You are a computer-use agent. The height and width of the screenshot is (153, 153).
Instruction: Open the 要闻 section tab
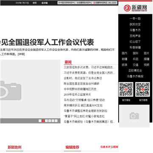point(68,62)
